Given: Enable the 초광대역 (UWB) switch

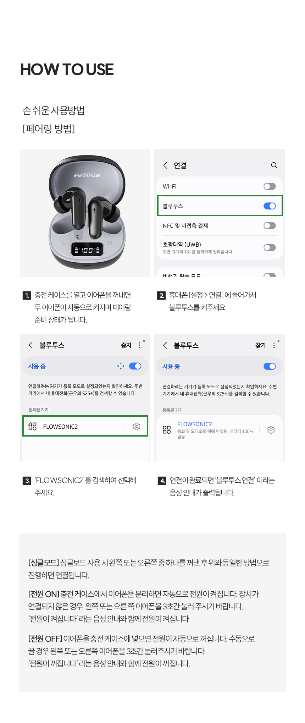Looking at the screenshot, I should (x=270, y=247).
